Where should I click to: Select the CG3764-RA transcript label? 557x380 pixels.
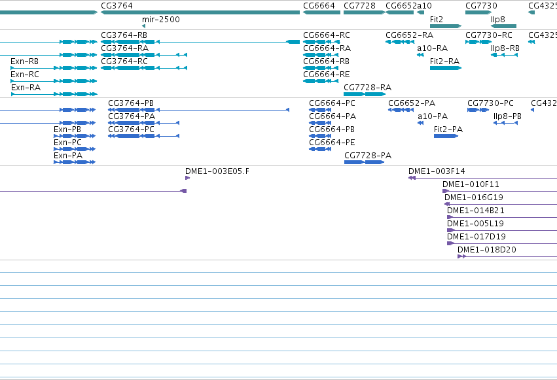124,48
